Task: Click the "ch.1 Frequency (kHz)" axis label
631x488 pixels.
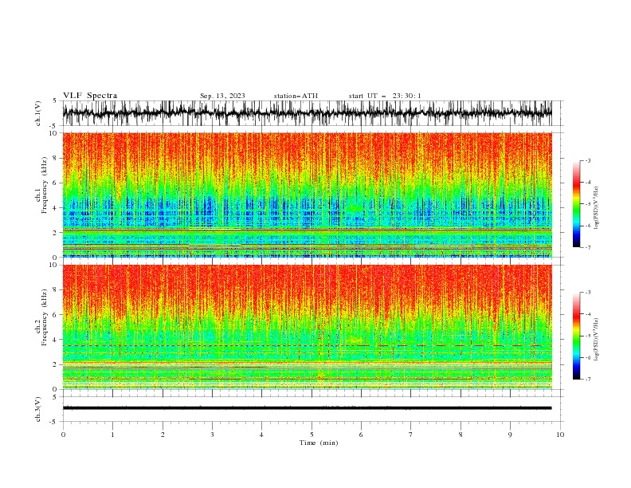Action: tap(41, 185)
